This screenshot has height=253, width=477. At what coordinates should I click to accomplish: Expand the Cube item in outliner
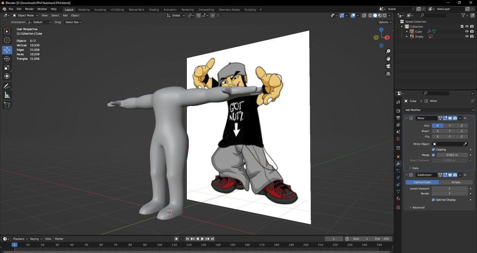pyautogui.click(x=407, y=31)
